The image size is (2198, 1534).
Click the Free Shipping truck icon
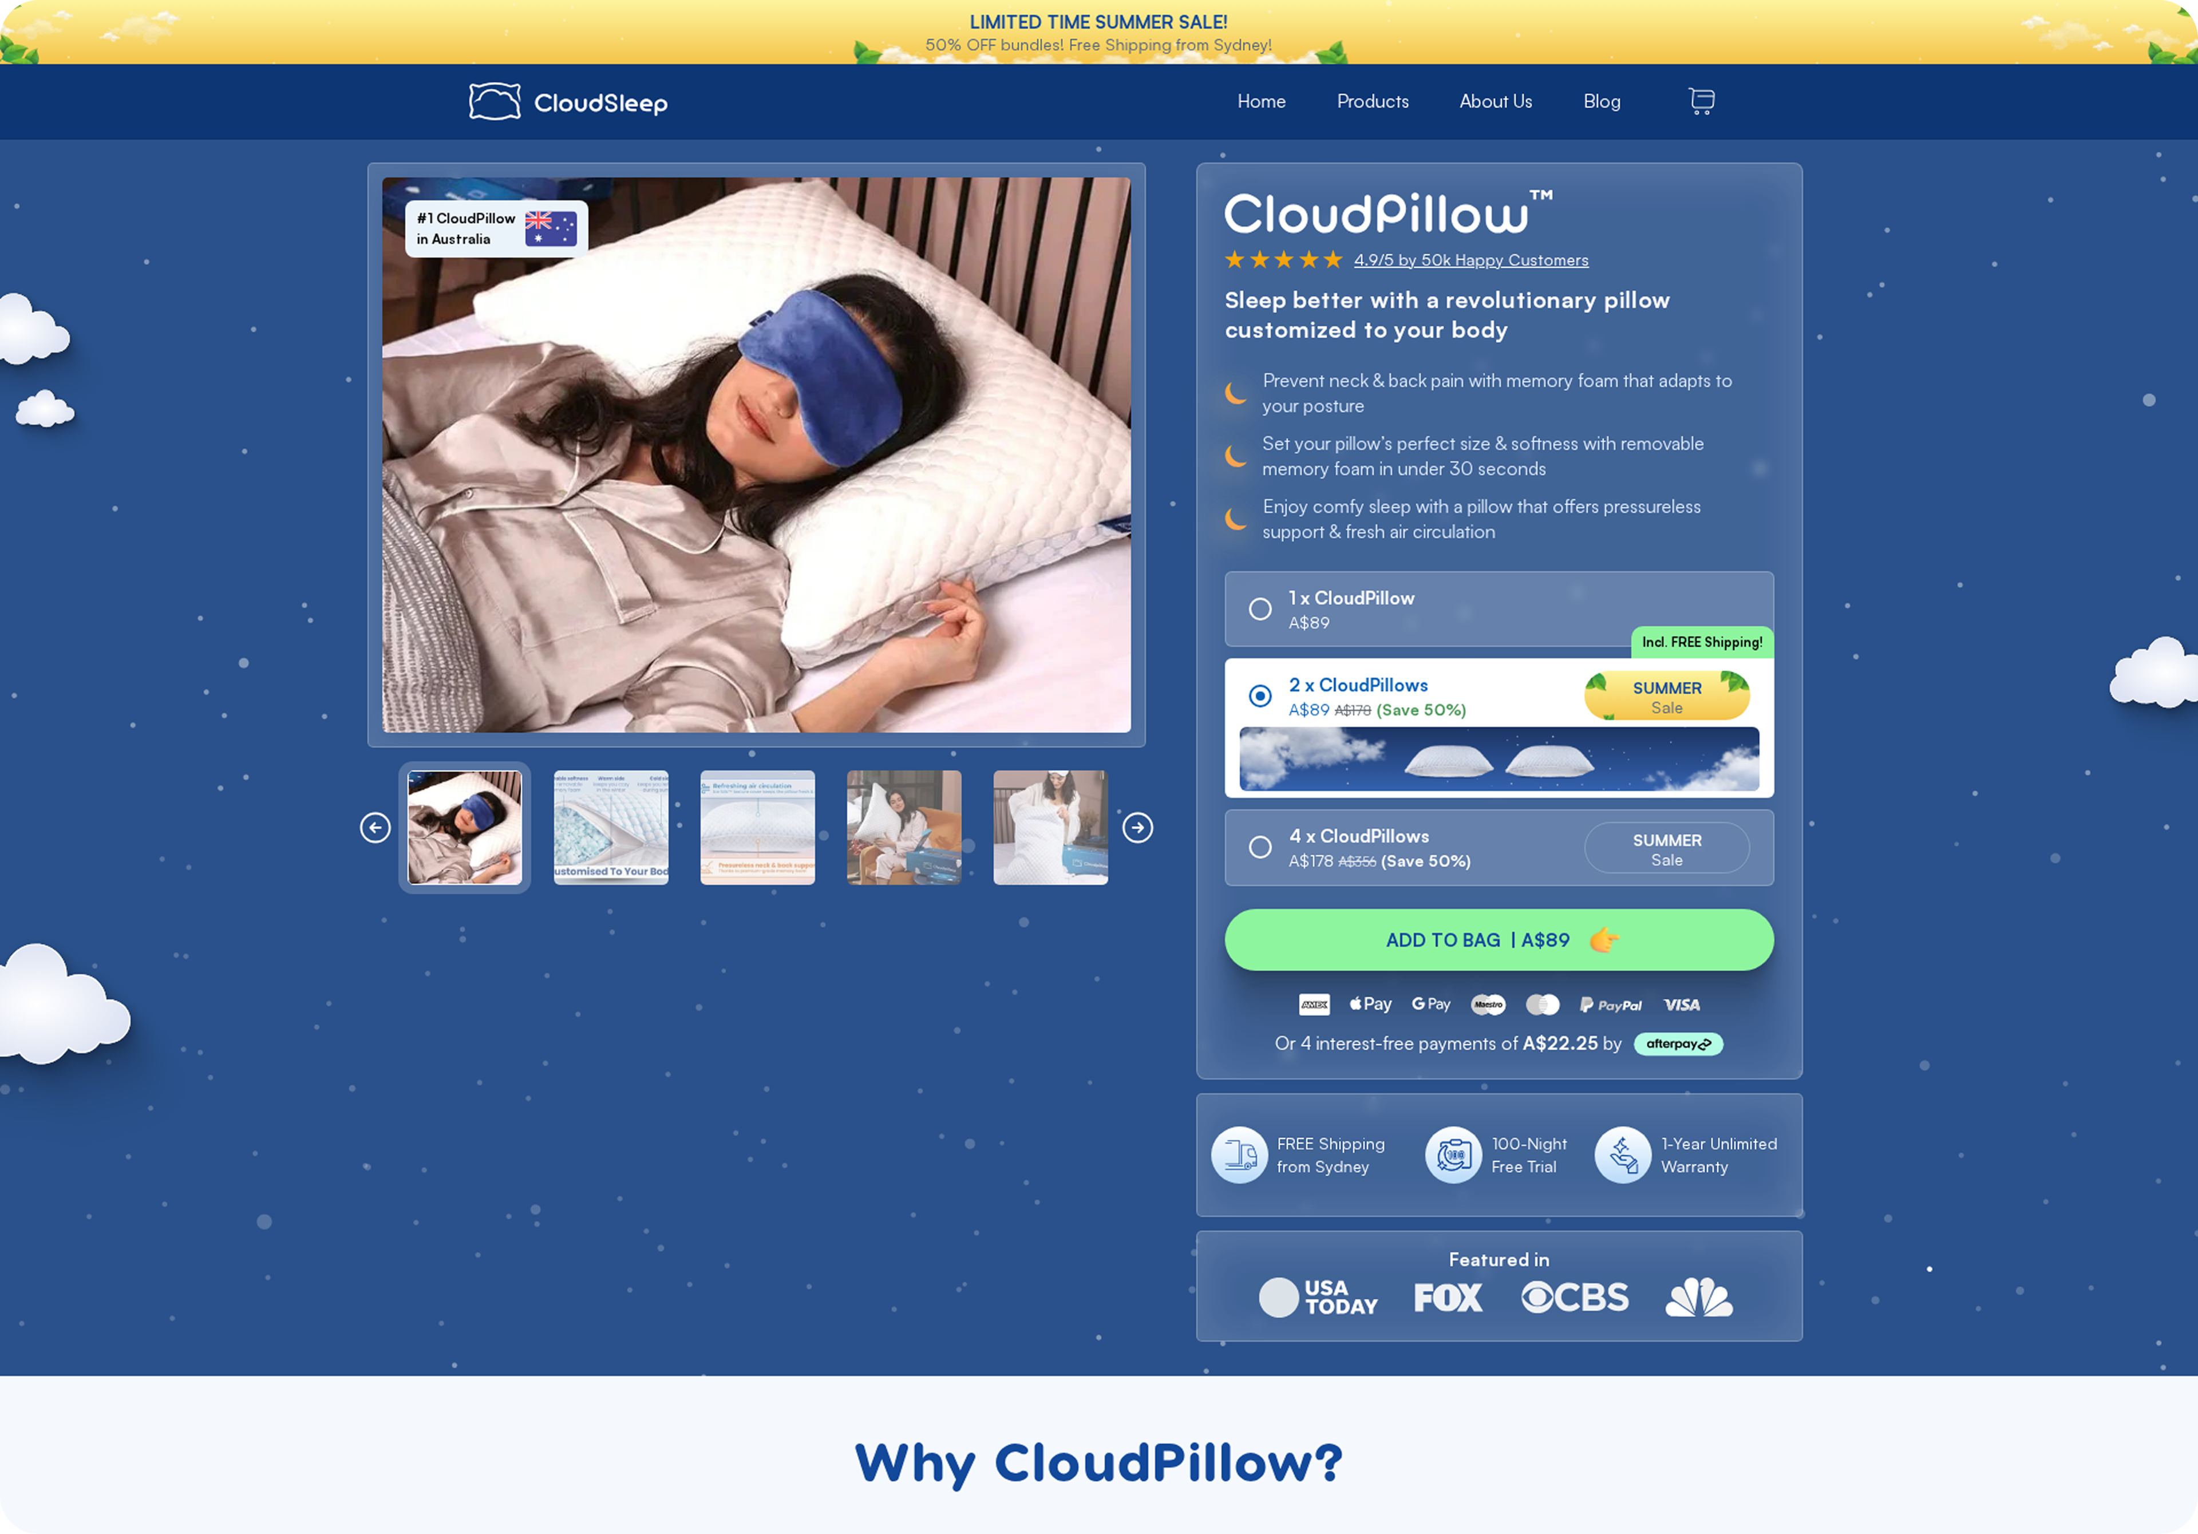click(1240, 1155)
